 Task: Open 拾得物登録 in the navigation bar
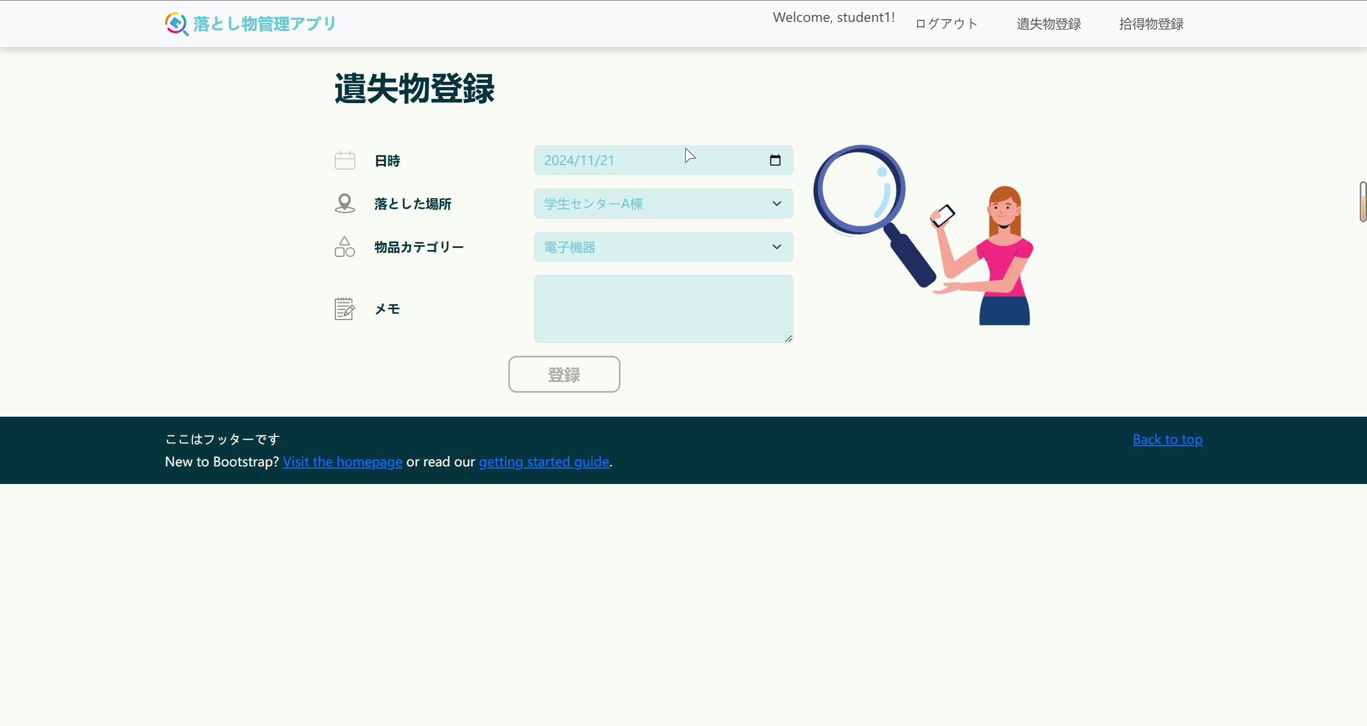pos(1151,24)
